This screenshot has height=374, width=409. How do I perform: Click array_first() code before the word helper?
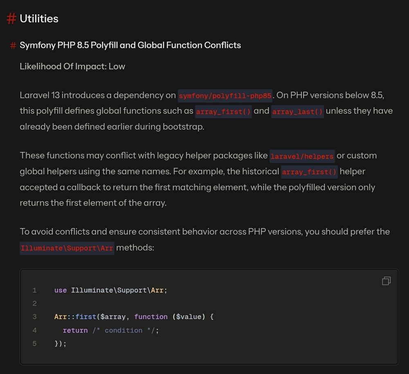coord(309,172)
